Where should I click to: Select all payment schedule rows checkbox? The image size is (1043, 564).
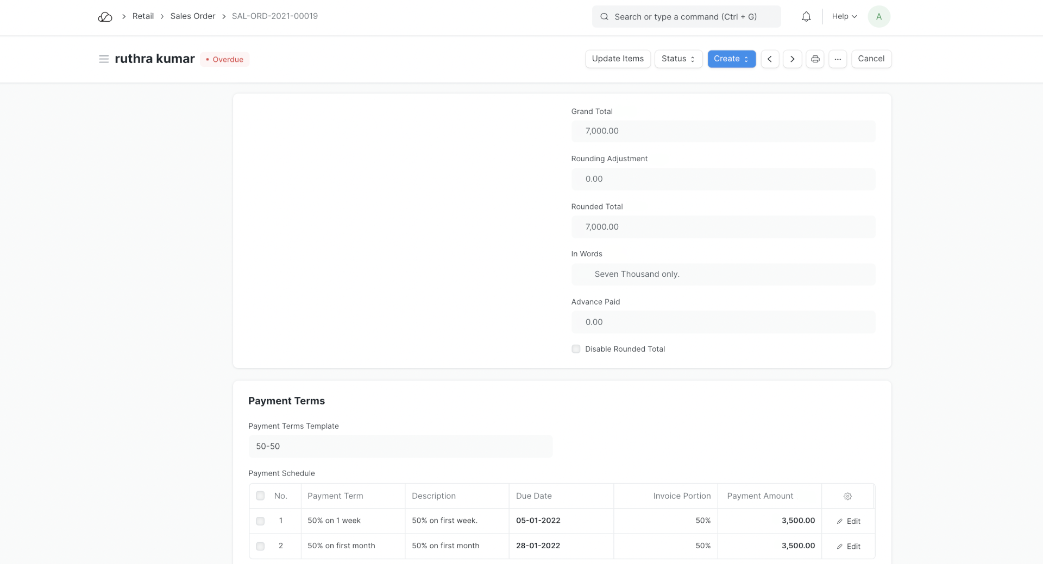point(260,496)
